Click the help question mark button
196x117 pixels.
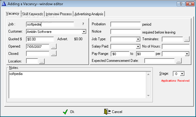pos(181,4)
